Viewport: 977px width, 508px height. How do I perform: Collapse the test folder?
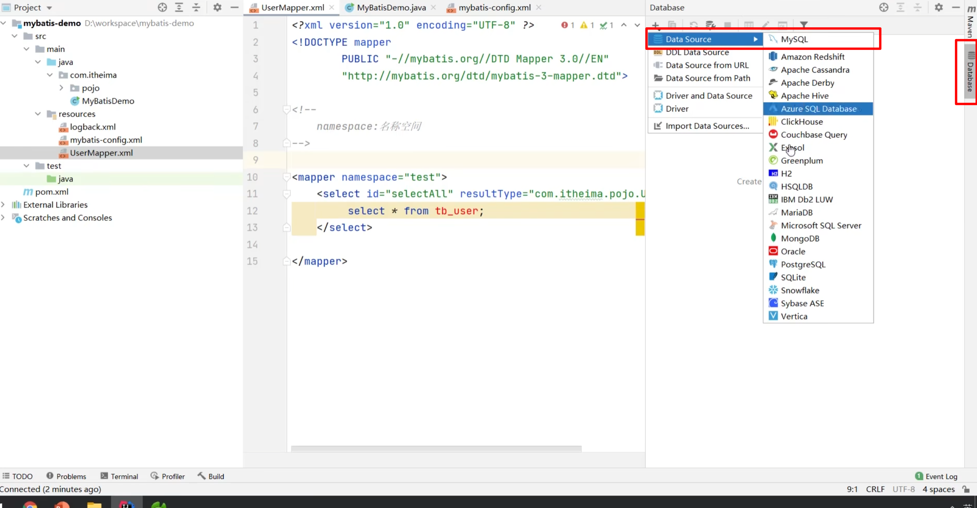click(26, 166)
